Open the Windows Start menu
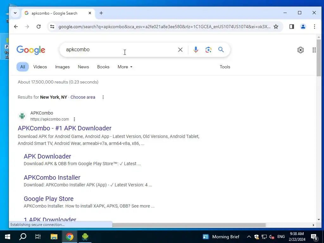This screenshot has width=324, height=243. tap(8, 237)
